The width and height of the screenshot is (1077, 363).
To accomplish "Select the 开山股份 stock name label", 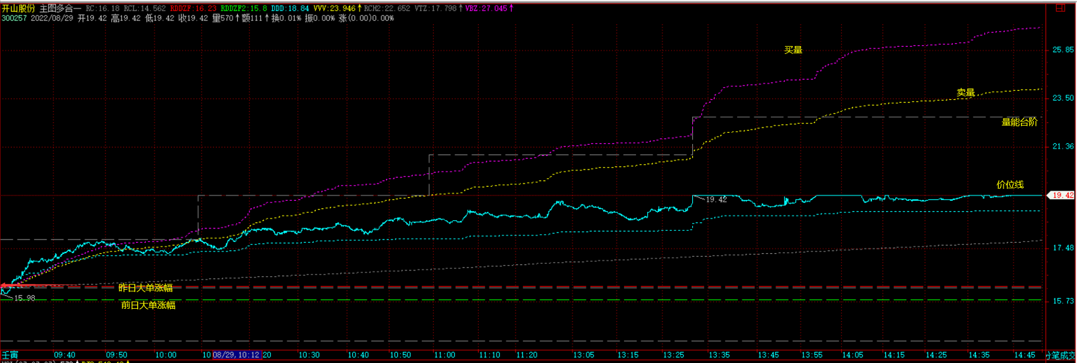I will [18, 8].
